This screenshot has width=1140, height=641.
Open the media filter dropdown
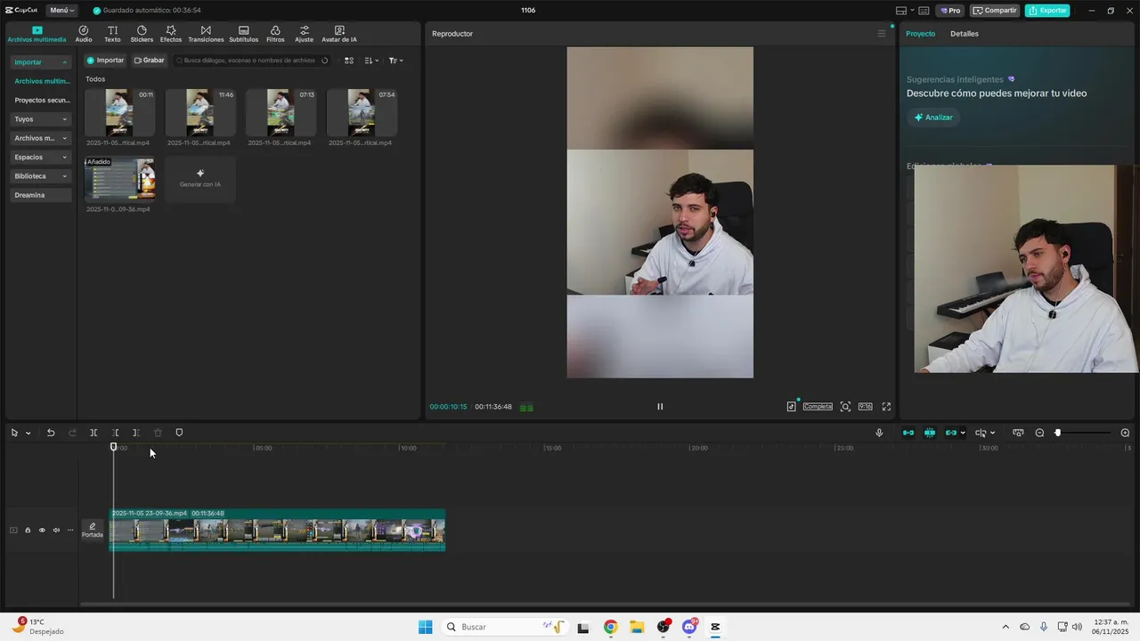pos(396,61)
